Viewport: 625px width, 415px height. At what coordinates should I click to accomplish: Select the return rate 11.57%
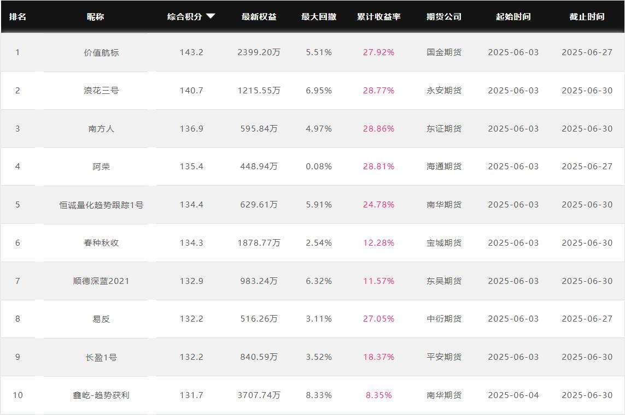pos(379,281)
